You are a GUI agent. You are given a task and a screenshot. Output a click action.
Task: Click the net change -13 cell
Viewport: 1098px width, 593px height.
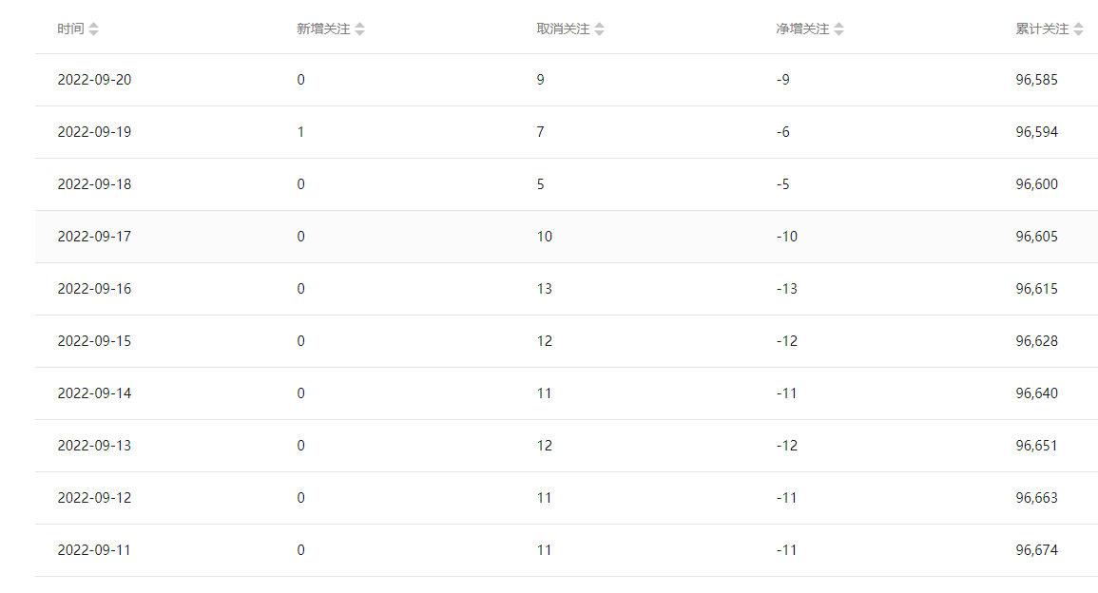coord(786,289)
